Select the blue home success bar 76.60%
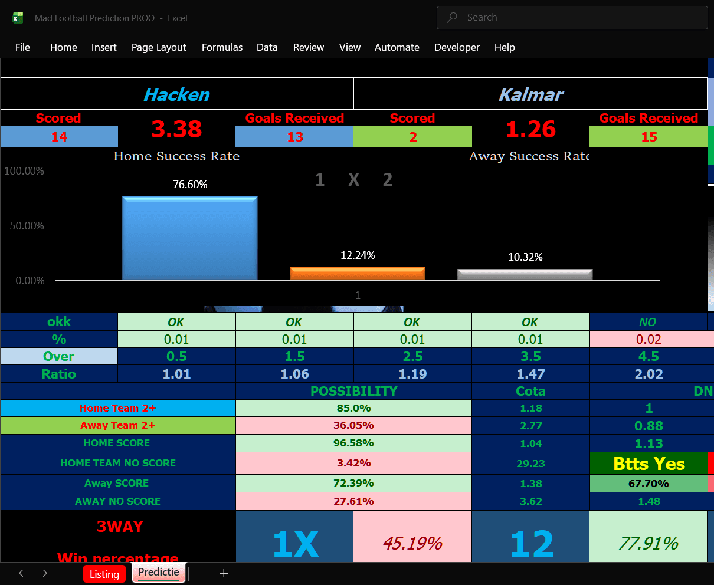The height and width of the screenshot is (585, 714). tap(190, 238)
